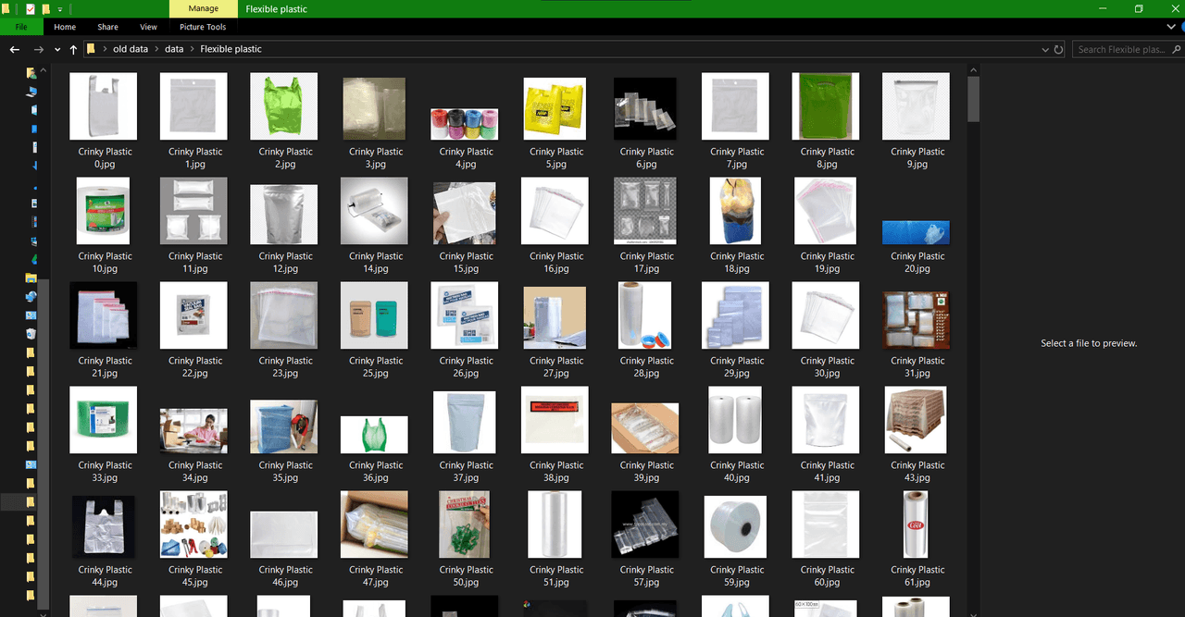Go back using the Back arrow
Image resolution: width=1185 pixels, height=617 pixels.
[x=15, y=49]
